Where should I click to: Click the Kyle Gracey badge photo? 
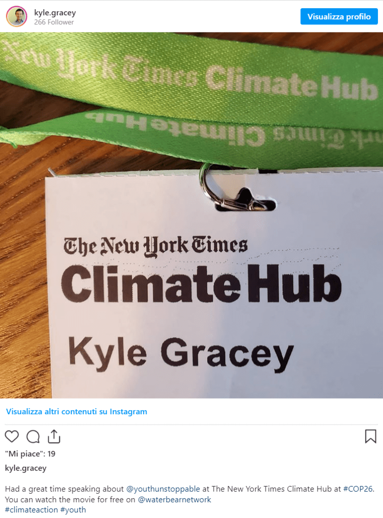(x=191, y=215)
